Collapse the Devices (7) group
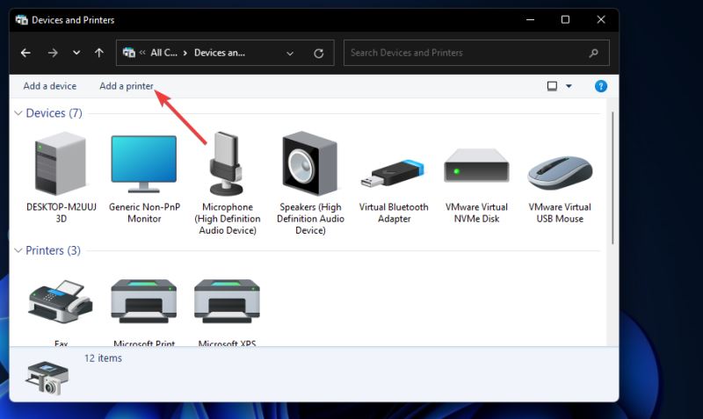This screenshot has height=419, width=703. 18,113
